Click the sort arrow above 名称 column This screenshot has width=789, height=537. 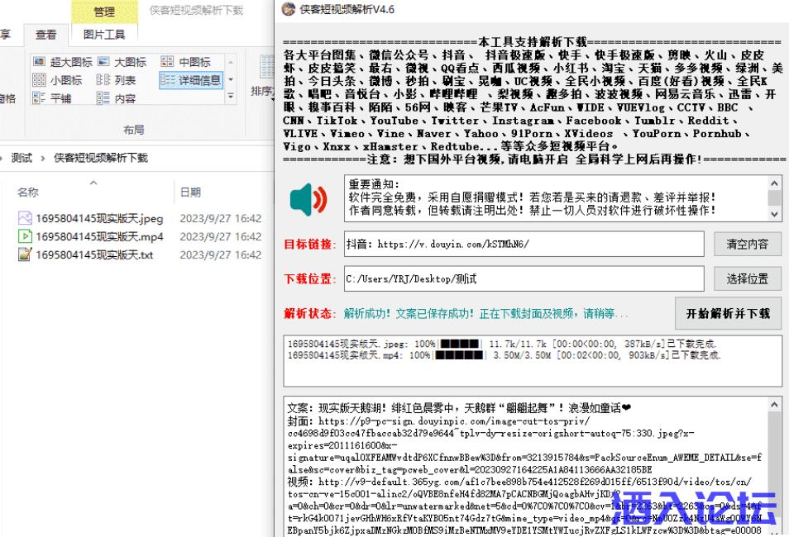(93, 183)
